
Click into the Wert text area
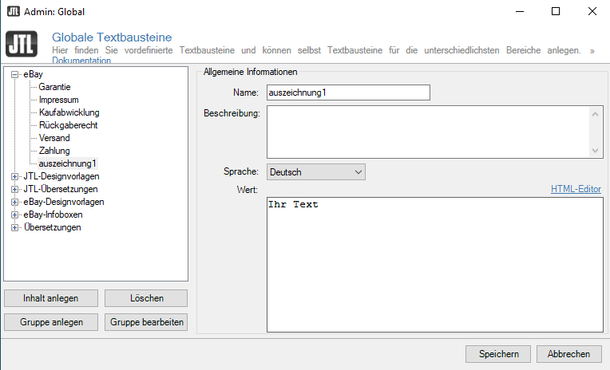coord(435,265)
